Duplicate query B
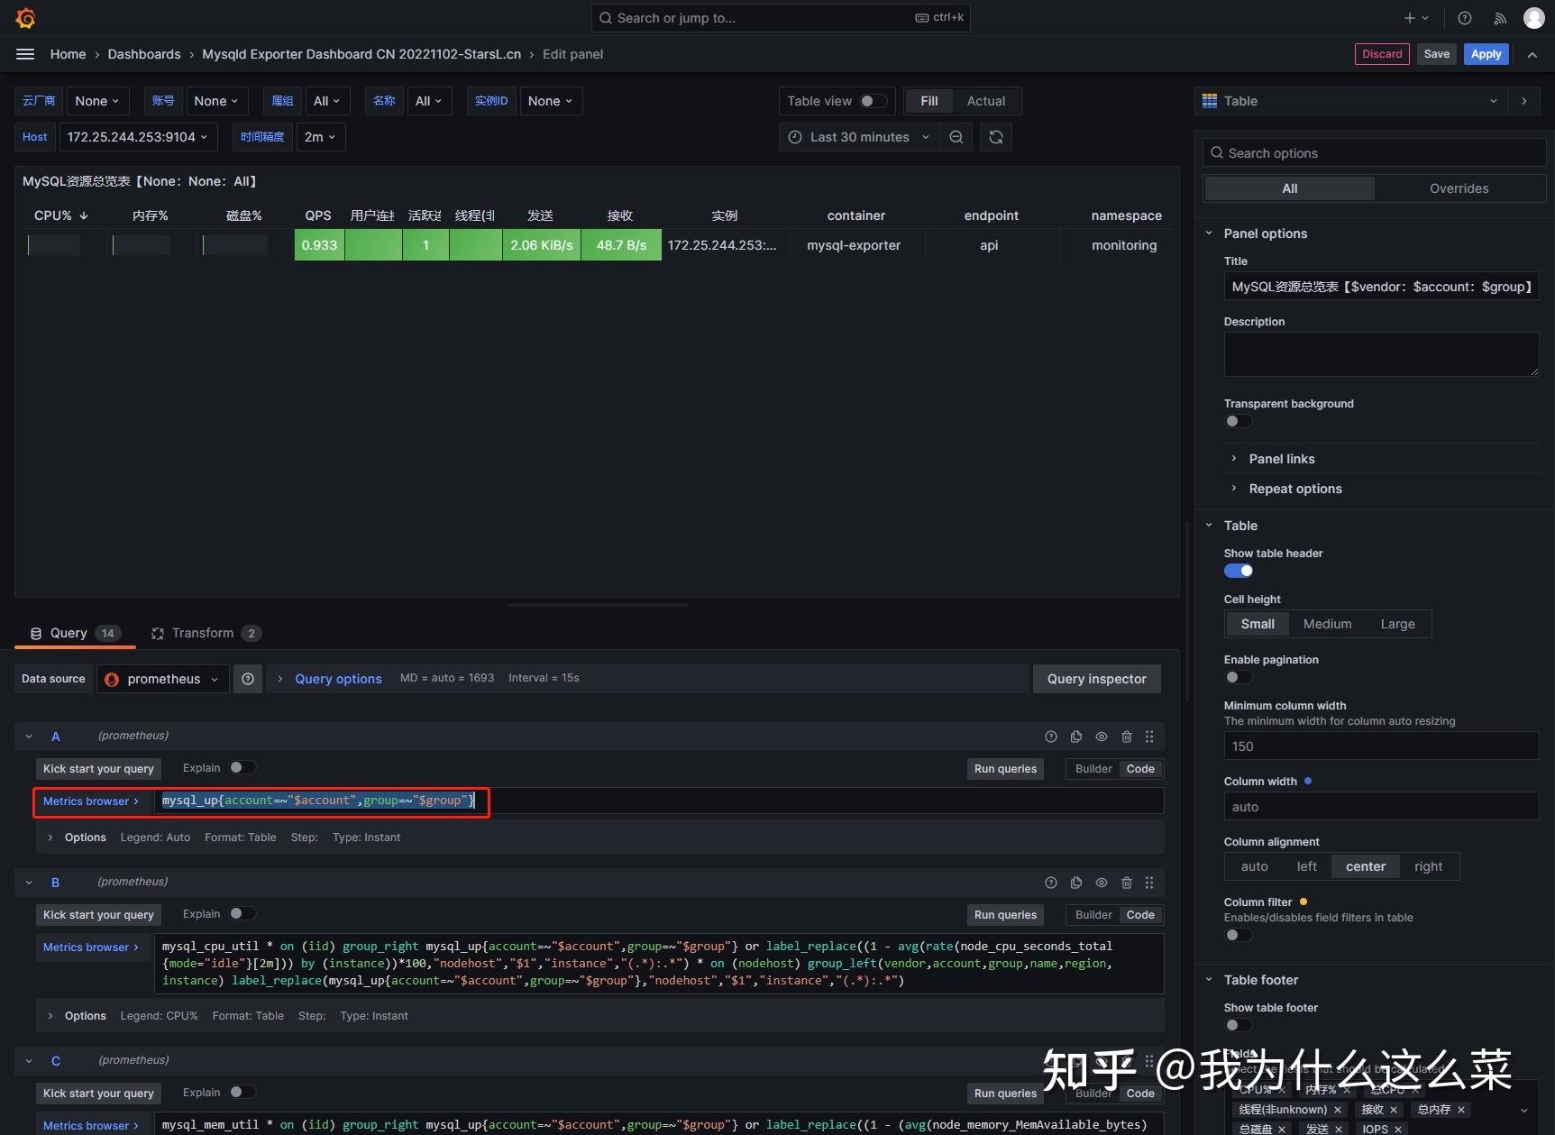Screen dimensions: 1555x1135 (1076, 883)
